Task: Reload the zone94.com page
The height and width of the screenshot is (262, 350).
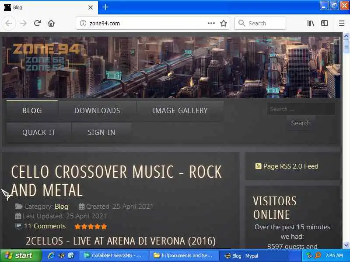Action: click(37, 23)
